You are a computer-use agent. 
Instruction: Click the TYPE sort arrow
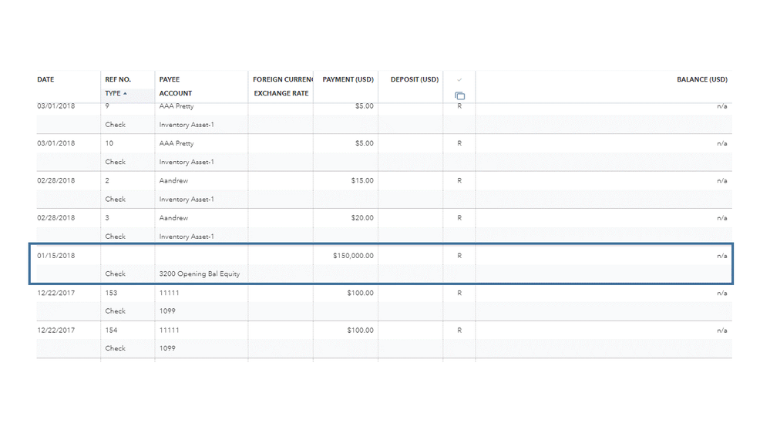125,94
